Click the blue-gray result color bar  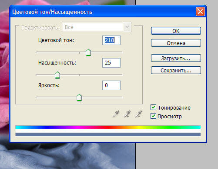(x=108, y=134)
